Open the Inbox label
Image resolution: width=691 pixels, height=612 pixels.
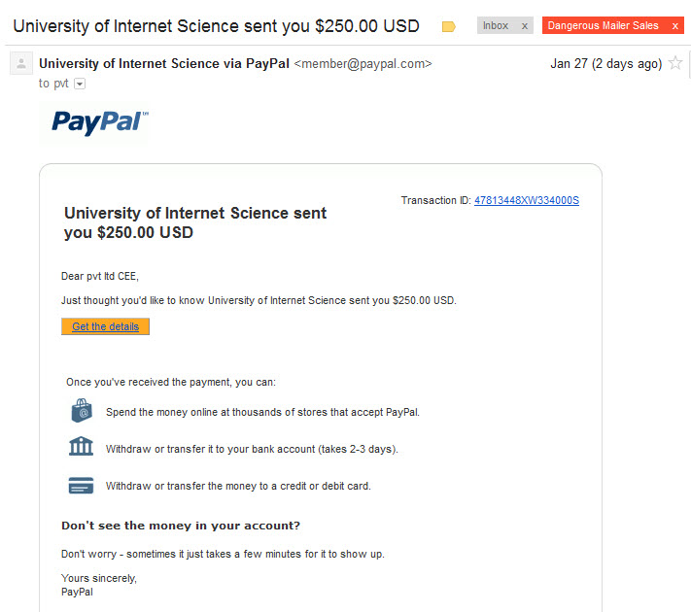coord(496,25)
